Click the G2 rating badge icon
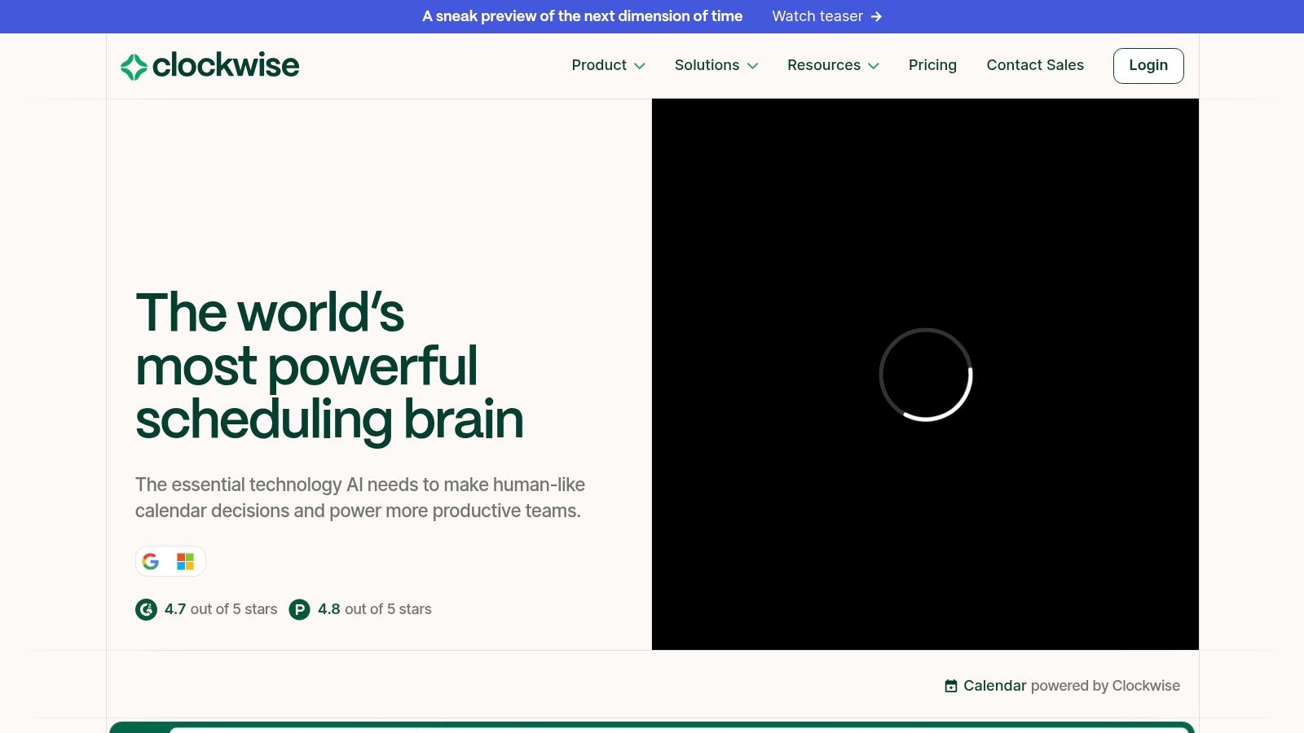This screenshot has height=733, width=1304. [146, 609]
